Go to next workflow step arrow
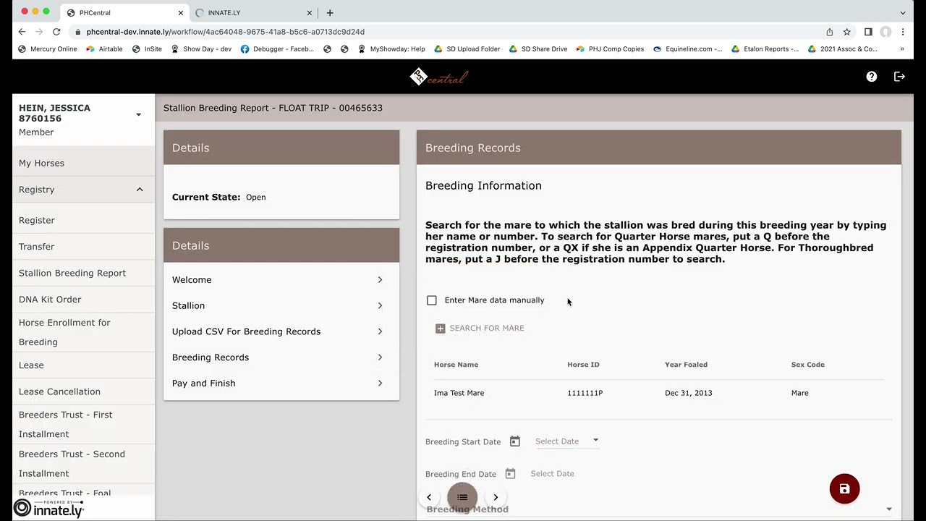 pyautogui.click(x=496, y=497)
